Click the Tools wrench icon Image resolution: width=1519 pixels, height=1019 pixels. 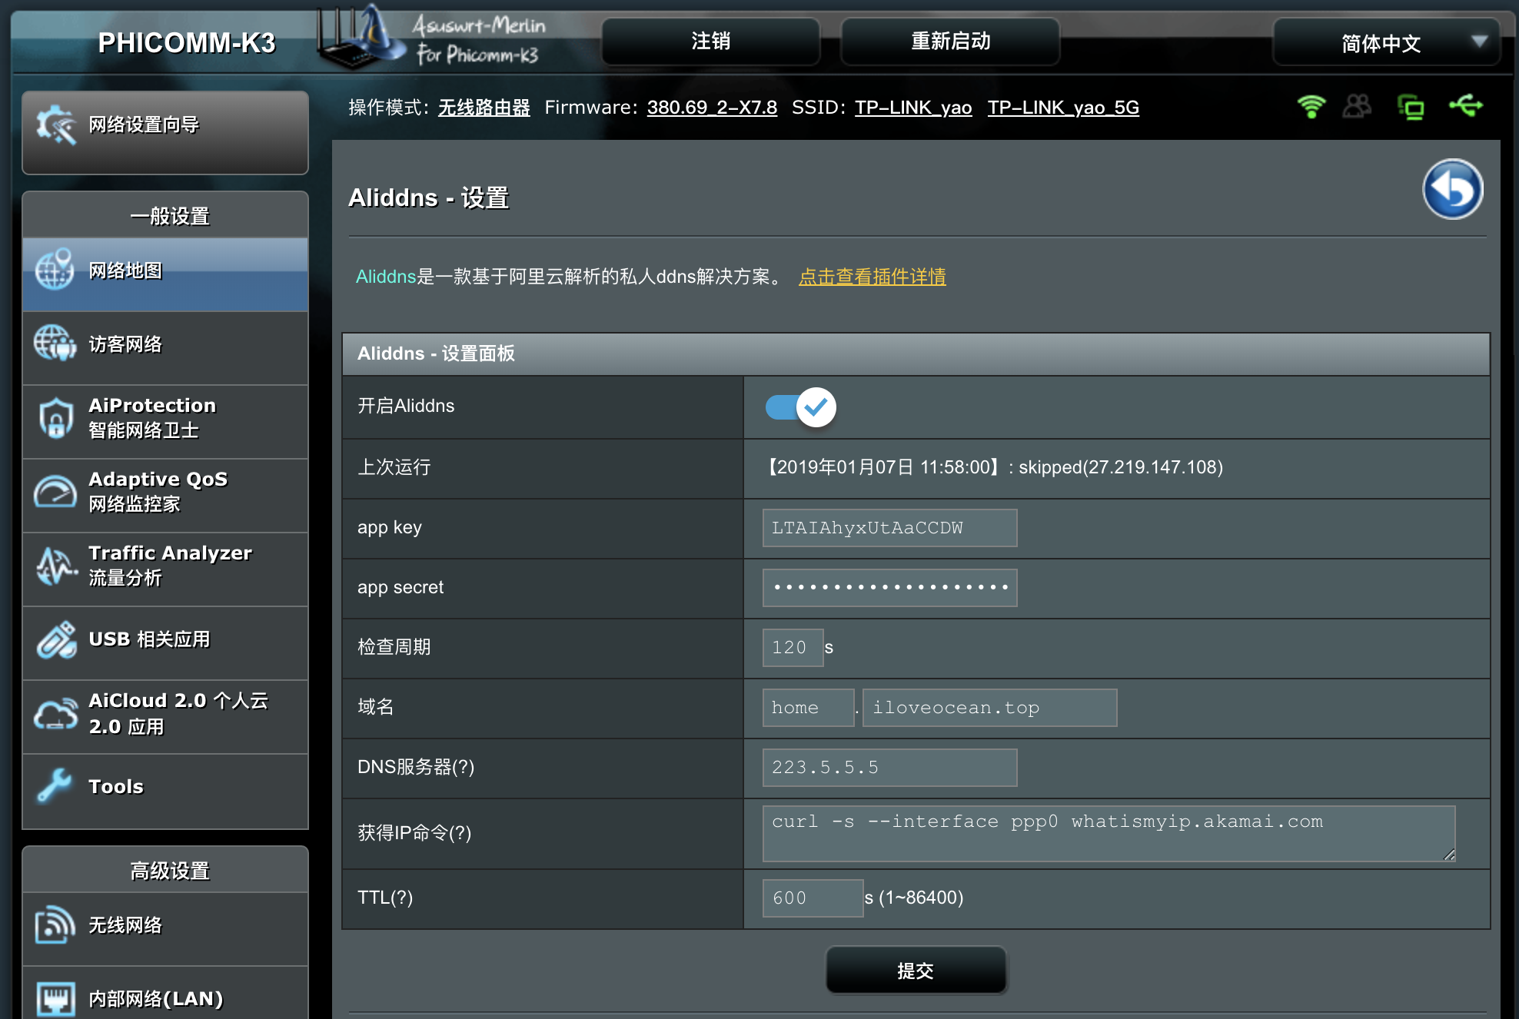point(55,786)
